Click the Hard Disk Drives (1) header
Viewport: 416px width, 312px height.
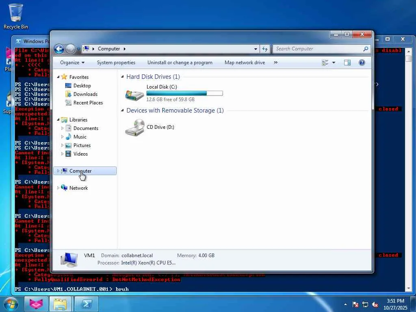153,77
